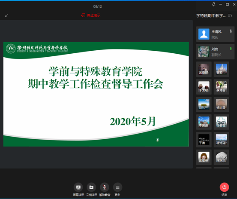This screenshot has height=199, width=237.
Task: Minimize the meeting window
Action: tap(221, 4)
